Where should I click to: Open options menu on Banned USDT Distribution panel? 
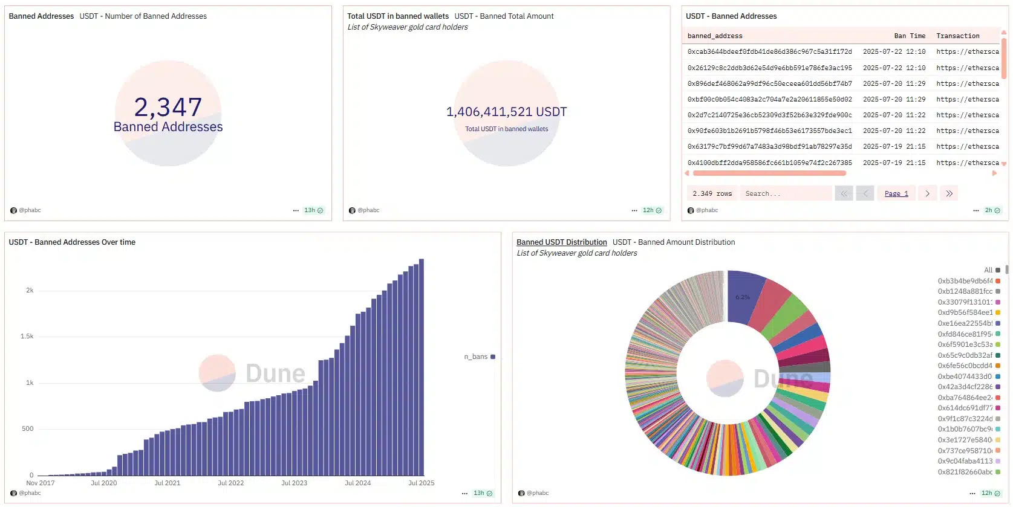click(x=972, y=494)
